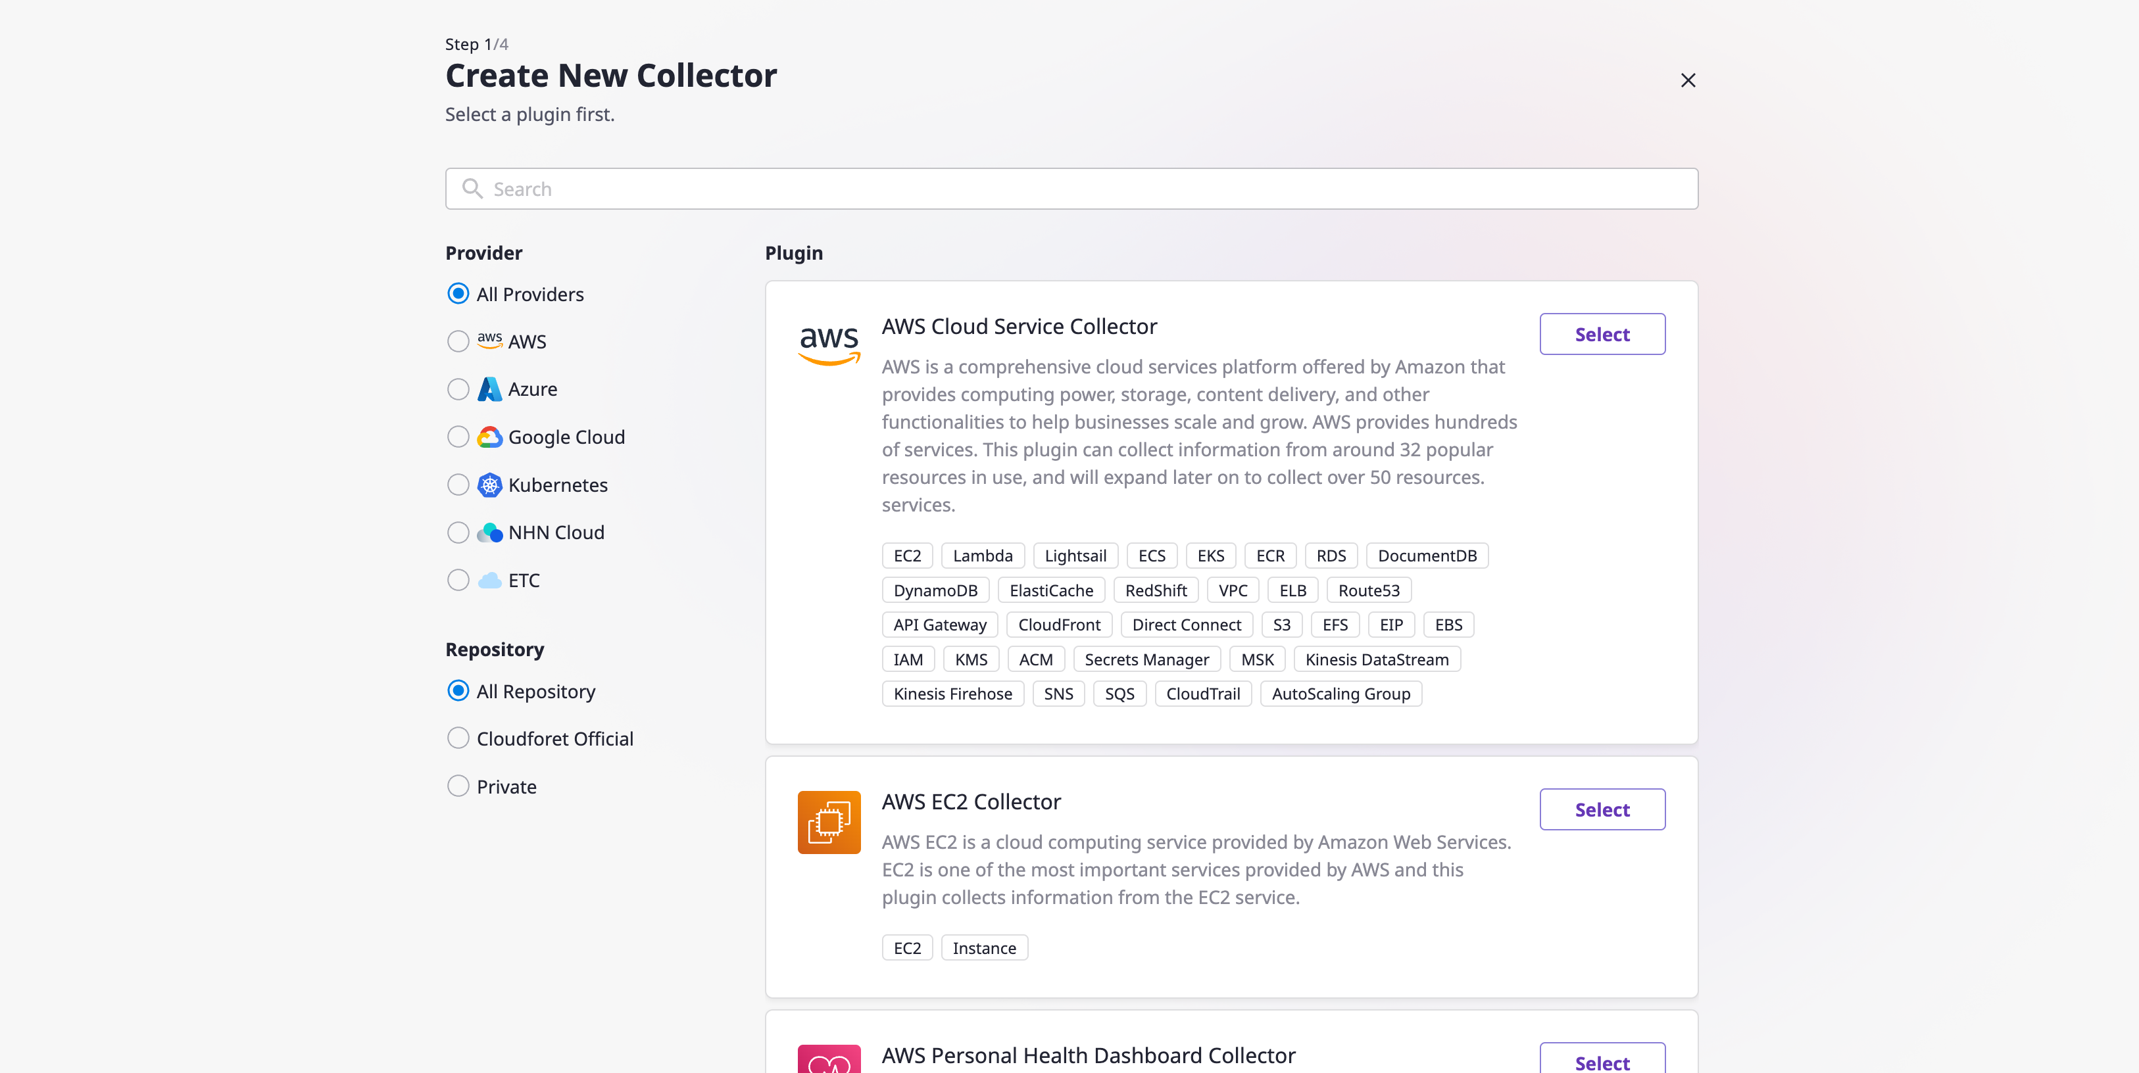2139x1073 pixels.
Task: Click the Azure provider logo icon
Action: coord(490,389)
